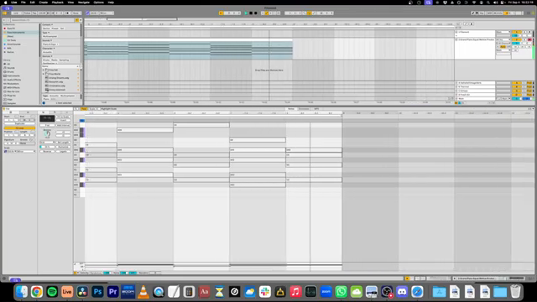The height and width of the screenshot is (302, 537).
Task: Expand the Free World folder
Action: 43,74
